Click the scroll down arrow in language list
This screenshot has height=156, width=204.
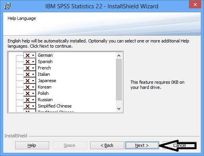click(x=119, y=109)
